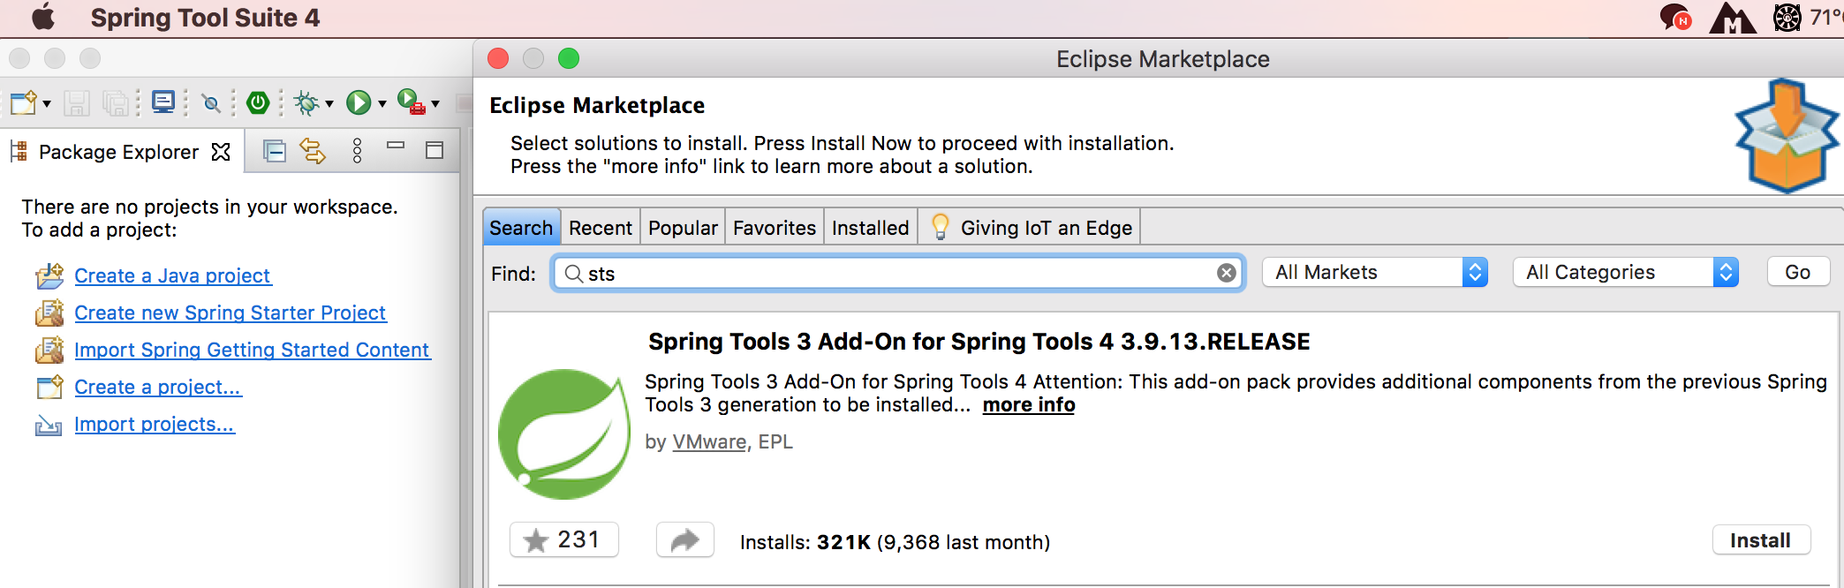Click the Spring Starter Project icon
This screenshot has width=1844, height=588.
[49, 313]
